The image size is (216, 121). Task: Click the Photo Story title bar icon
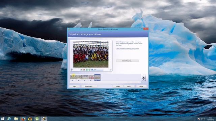click(x=69, y=29)
